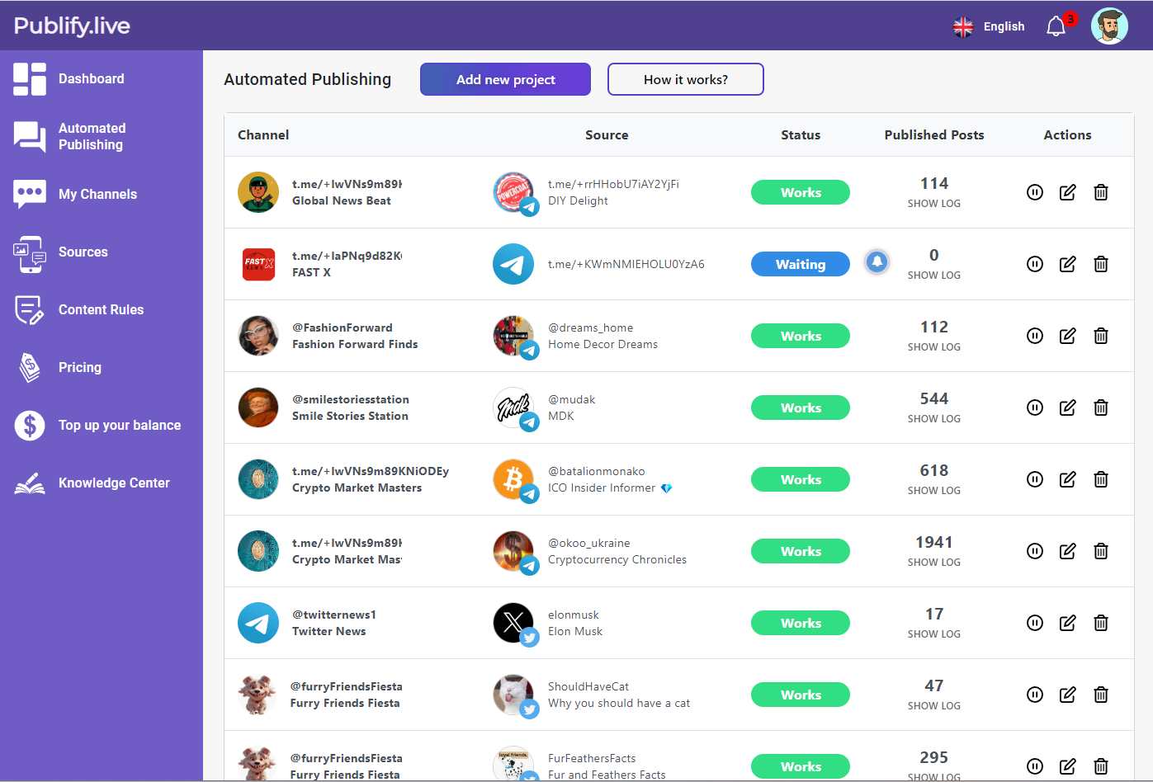
Task: Trash the Home Decor Dreams row
Action: [1100, 336]
